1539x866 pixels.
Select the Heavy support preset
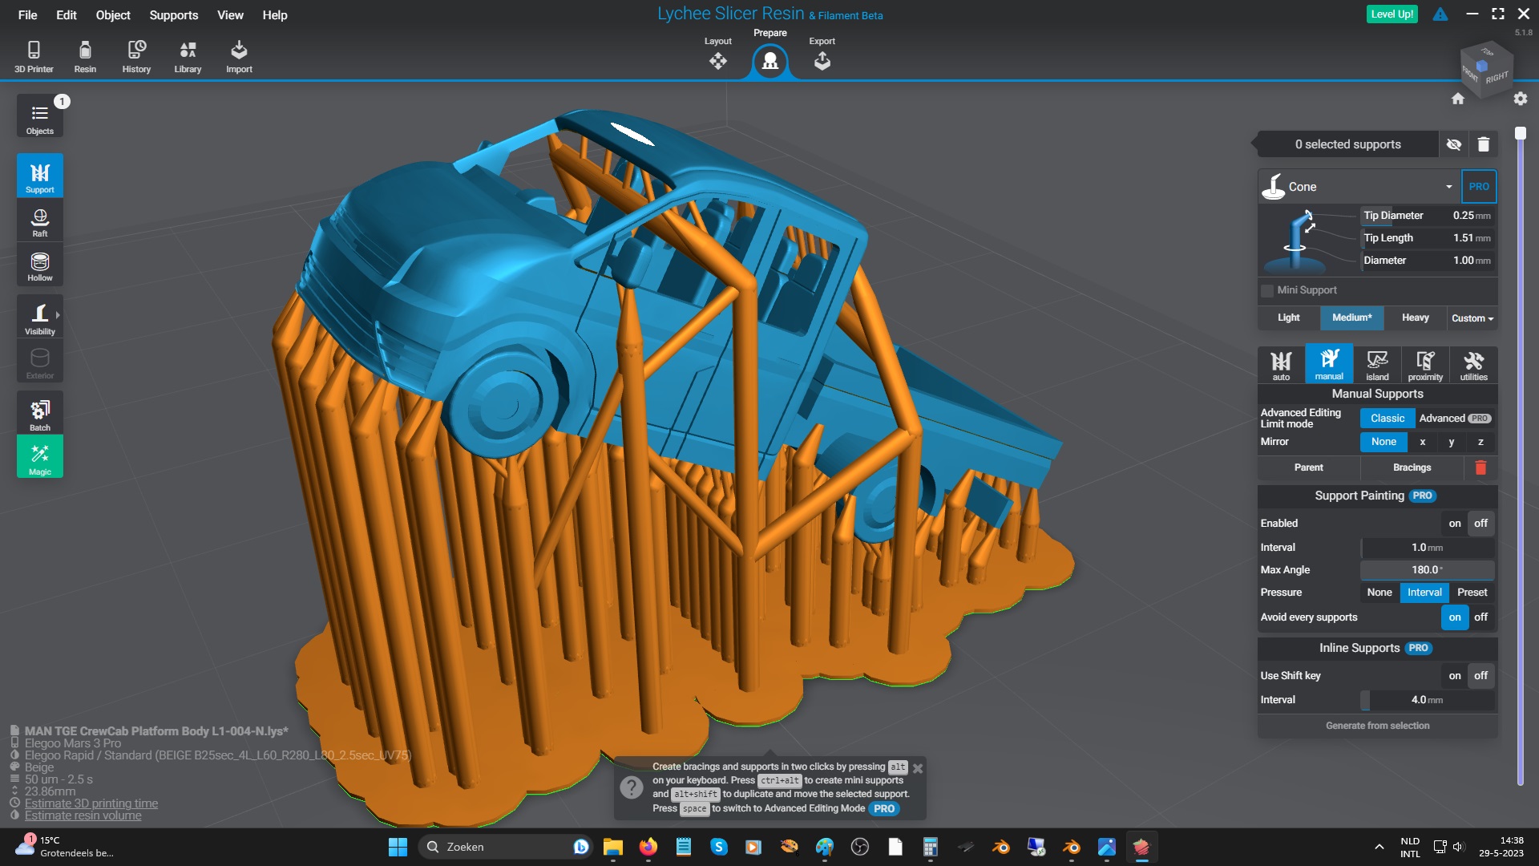(x=1415, y=318)
